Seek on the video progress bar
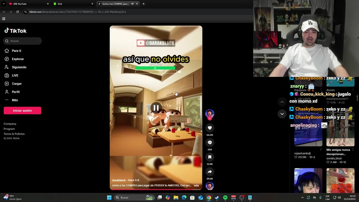Screen dimensions: 359x202 156,189
